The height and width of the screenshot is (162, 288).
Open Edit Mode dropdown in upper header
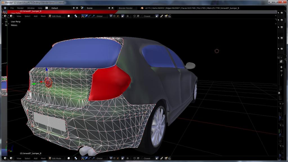point(57,16)
